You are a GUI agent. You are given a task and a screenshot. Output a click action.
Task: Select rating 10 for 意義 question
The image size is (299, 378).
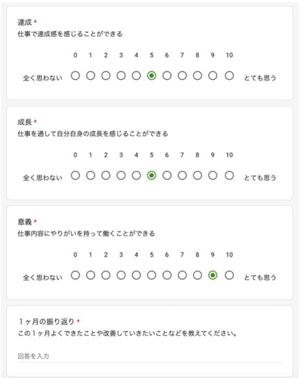229,275
